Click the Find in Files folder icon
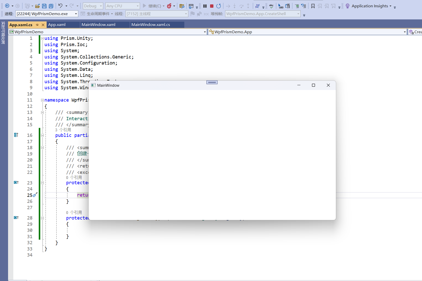This screenshot has height=281, width=422. click(x=182, y=6)
